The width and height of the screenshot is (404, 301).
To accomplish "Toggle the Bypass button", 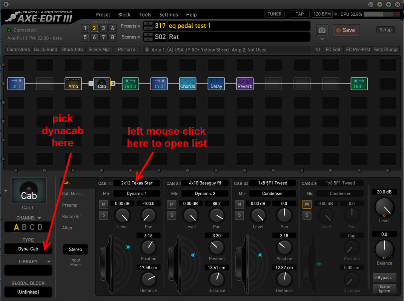I will coord(384,278).
